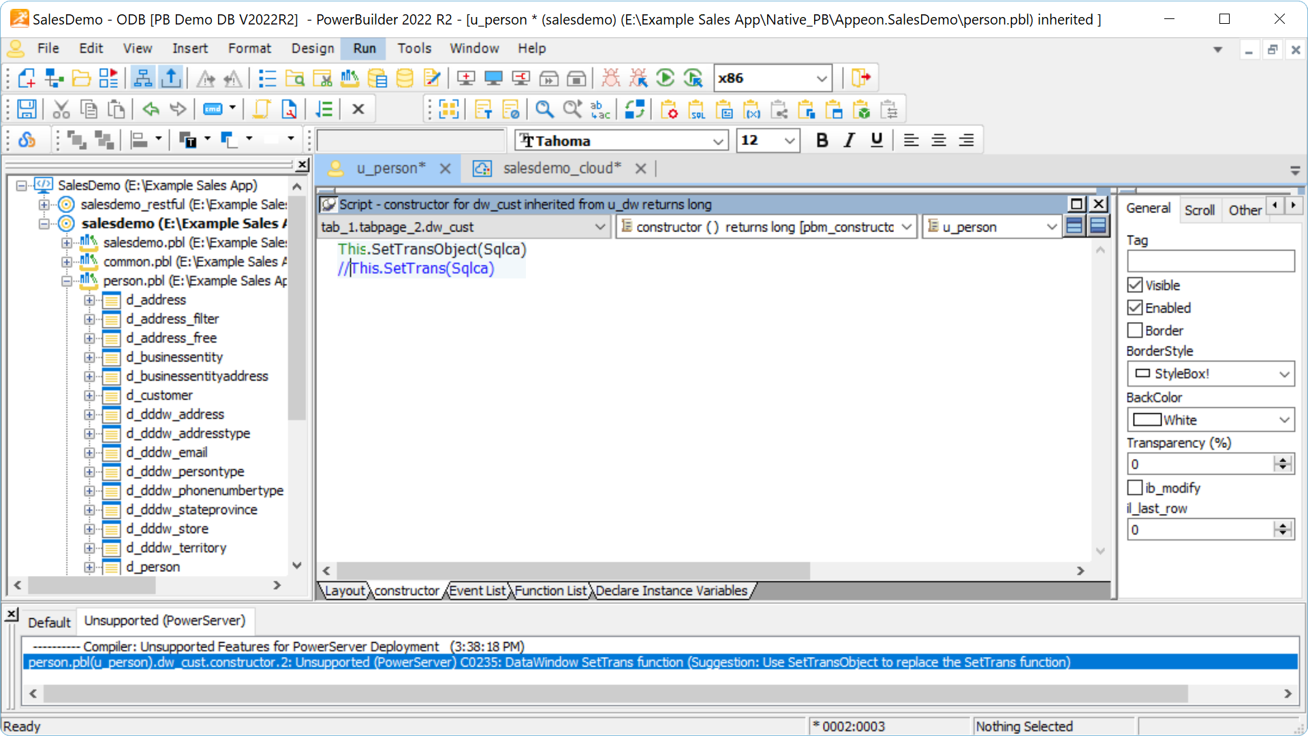Screen dimensions: 1308x736
Task: Check the Border checkbox
Action: 1135,330
